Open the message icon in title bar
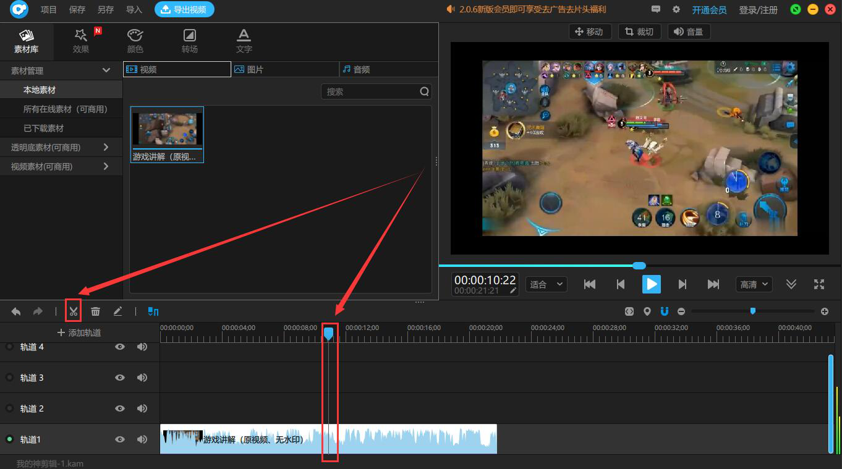The image size is (842, 469). 656,9
